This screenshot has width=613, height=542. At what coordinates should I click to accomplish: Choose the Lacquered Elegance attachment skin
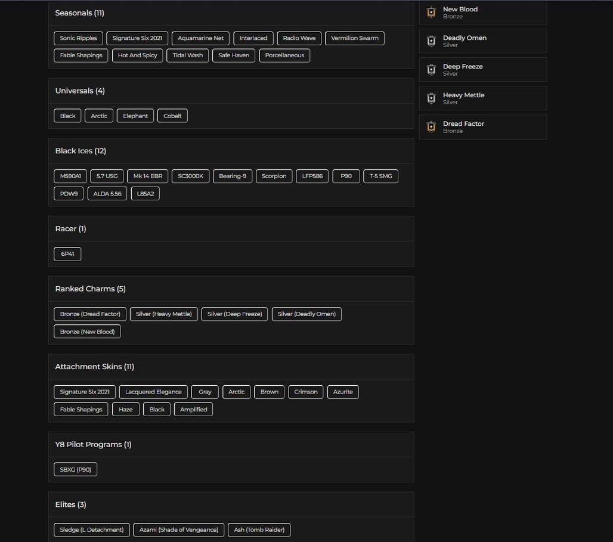pos(153,392)
